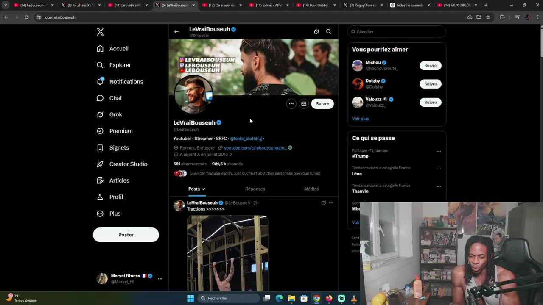Click taskbar Rechercher search box

(229, 298)
